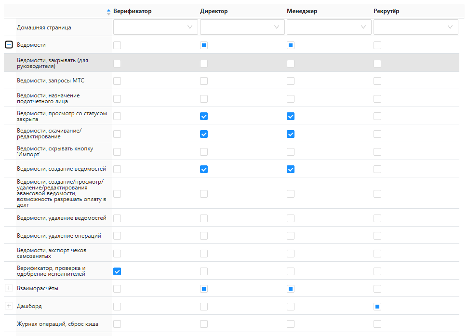Sort by the Верификатор column arrows

click(x=108, y=12)
